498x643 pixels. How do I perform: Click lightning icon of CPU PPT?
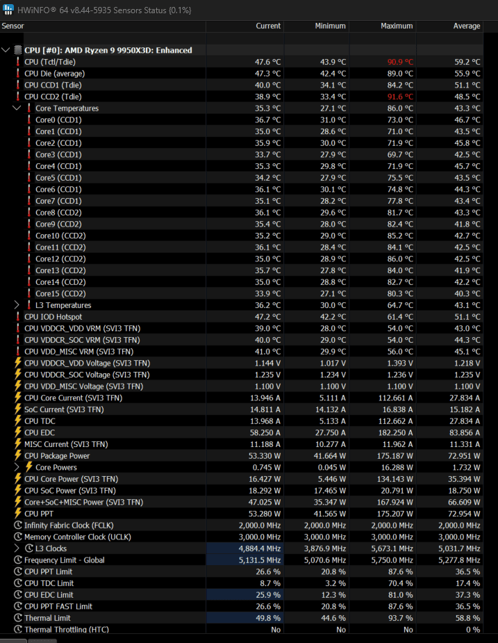tap(17, 514)
